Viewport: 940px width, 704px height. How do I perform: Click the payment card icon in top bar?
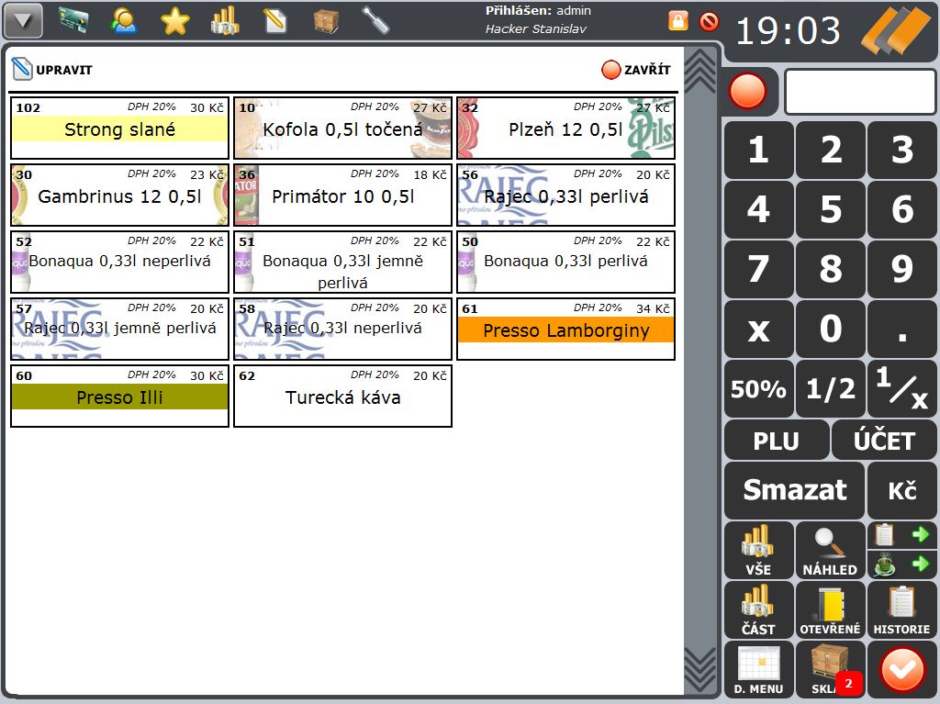click(73, 21)
